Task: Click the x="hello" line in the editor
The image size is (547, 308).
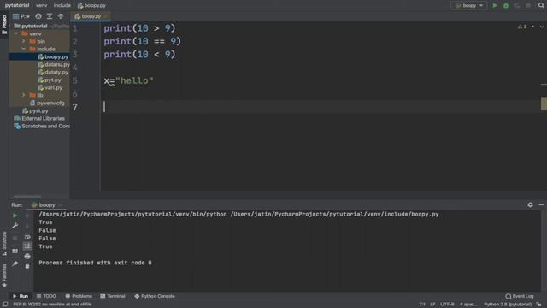Action: coord(128,80)
